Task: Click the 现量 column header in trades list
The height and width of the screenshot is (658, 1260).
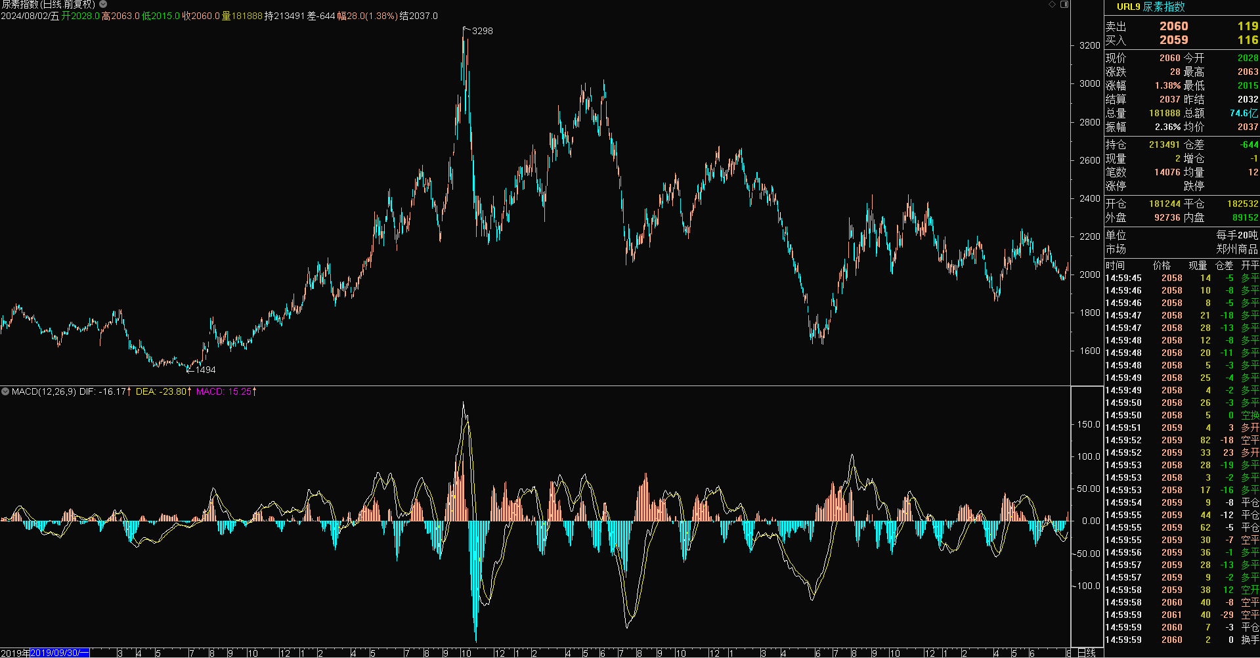Action: [x=1198, y=265]
